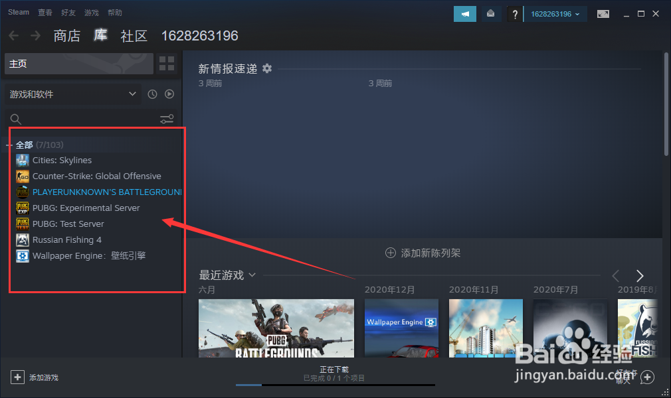Go back with the left arrow
The image size is (671, 398).
point(14,35)
